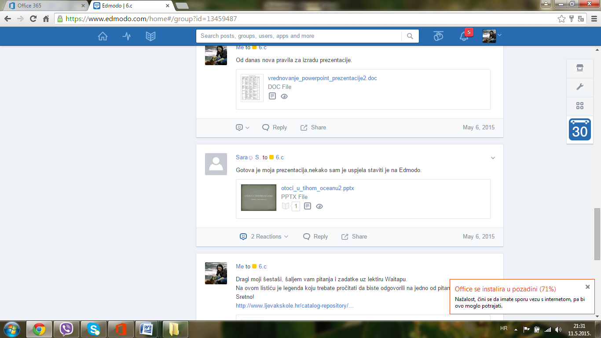Share Sara S.'s post

354,236
